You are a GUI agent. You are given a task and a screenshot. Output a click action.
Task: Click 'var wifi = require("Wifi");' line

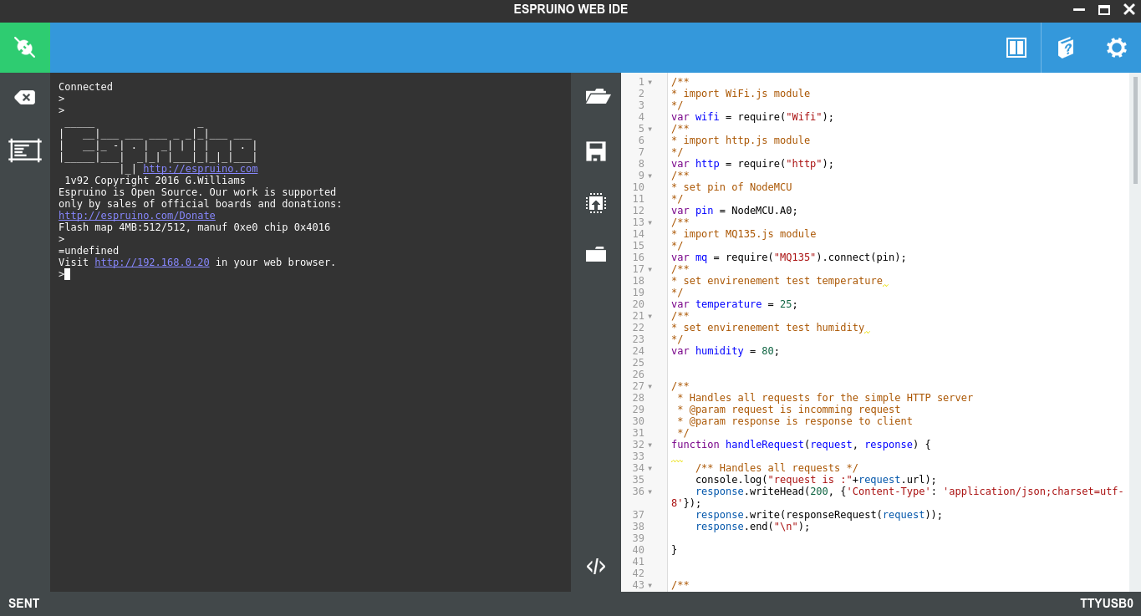tap(752, 117)
